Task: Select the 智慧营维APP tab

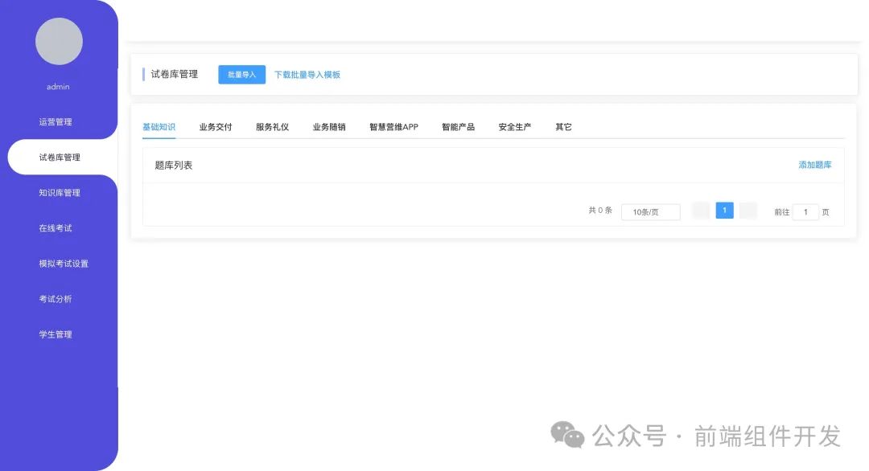Action: [x=392, y=126]
